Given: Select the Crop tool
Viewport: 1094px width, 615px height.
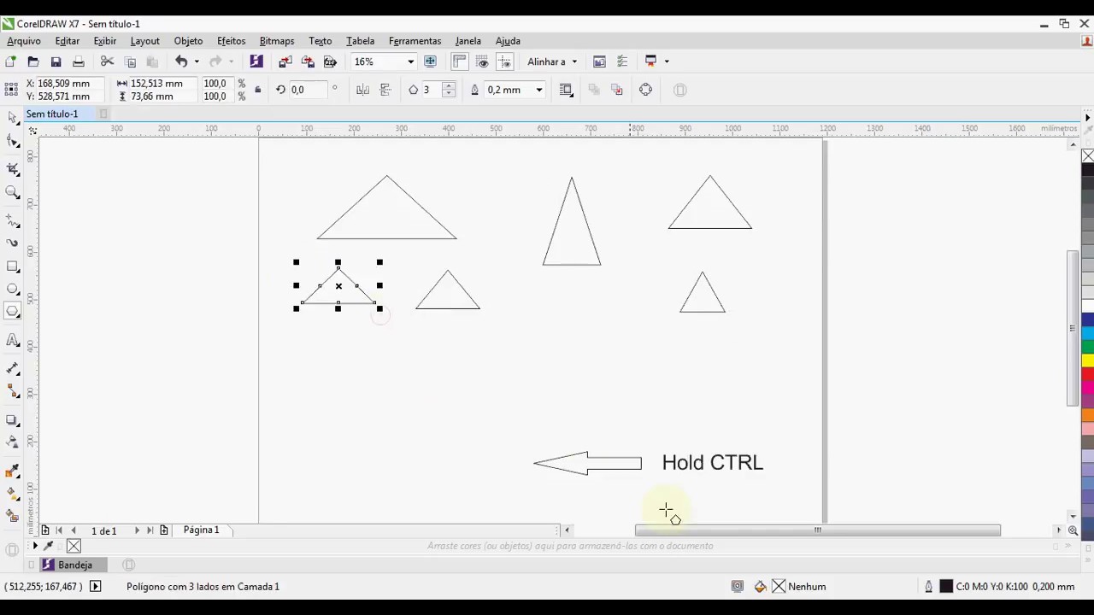Looking at the screenshot, I should click(13, 168).
